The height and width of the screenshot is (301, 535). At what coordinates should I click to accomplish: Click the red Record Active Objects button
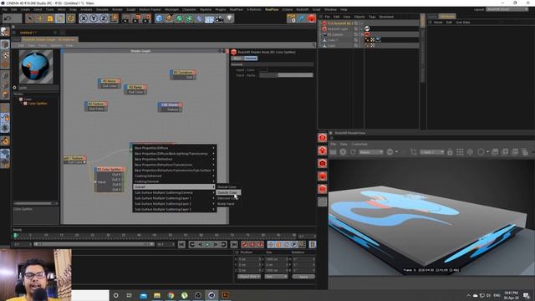click(x=244, y=244)
